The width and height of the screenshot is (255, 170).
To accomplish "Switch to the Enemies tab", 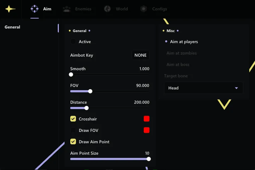I will pos(83,9).
